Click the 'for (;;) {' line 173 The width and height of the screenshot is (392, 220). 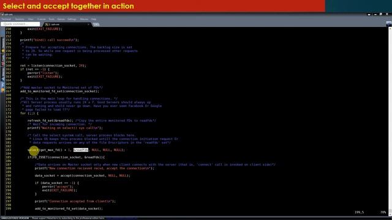[x=29, y=113]
